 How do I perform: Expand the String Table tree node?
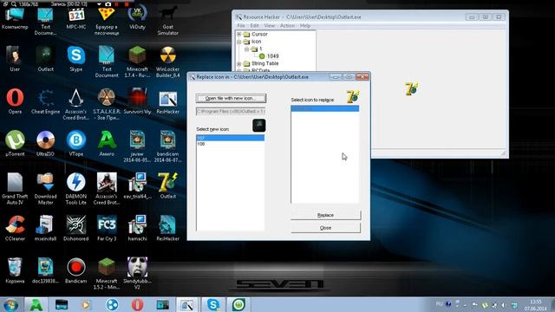click(239, 63)
